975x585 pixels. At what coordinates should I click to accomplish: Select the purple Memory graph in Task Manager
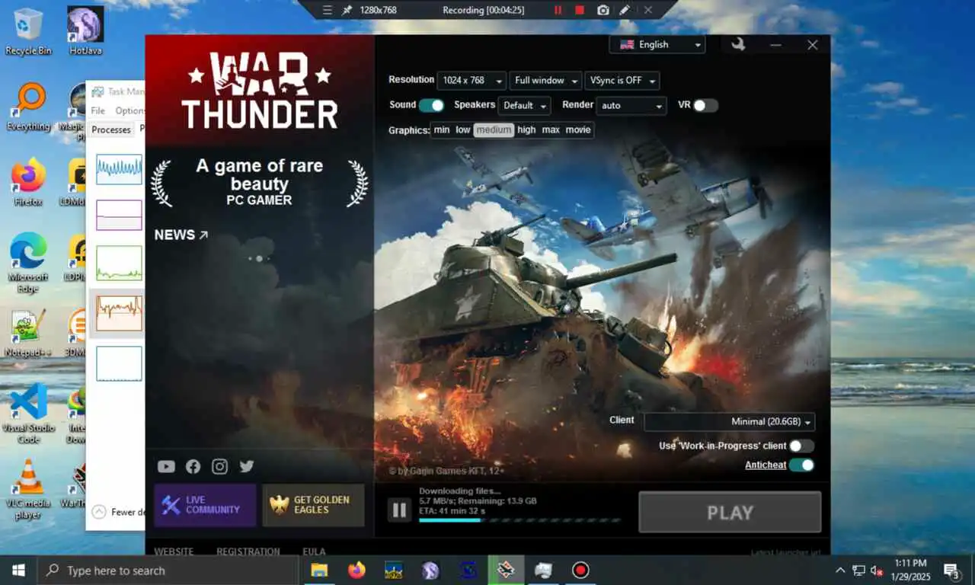click(x=119, y=215)
